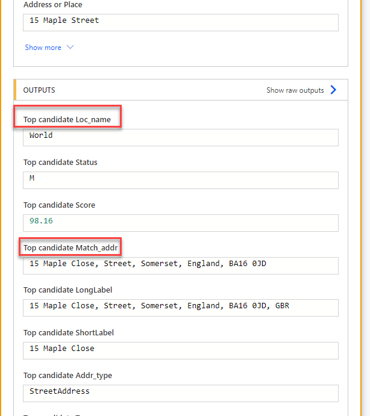The width and height of the screenshot is (370, 416).
Task: Click the Top candidate ShortLabel label
Action: [69, 333]
